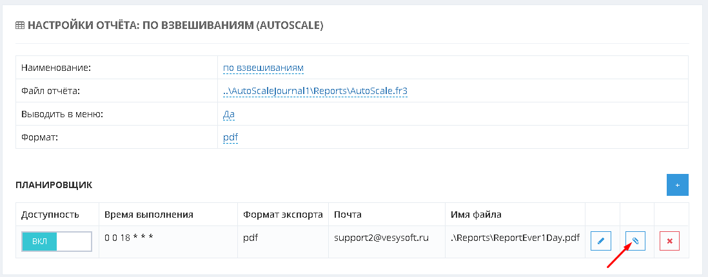The height and width of the screenshot is (277, 708).
Task: Click the support2@vesysoft.ru email cell
Action: coord(382,238)
